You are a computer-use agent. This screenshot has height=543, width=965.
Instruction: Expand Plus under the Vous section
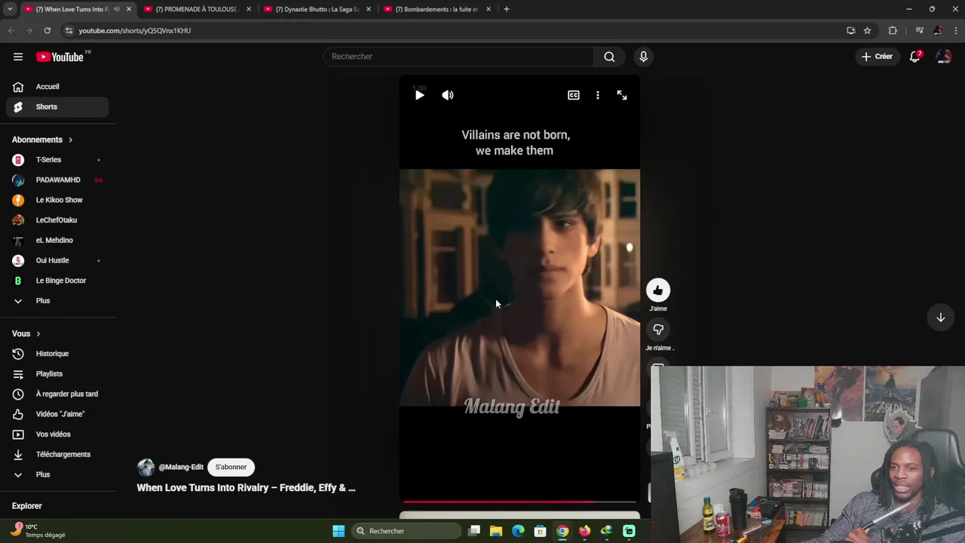point(57,475)
